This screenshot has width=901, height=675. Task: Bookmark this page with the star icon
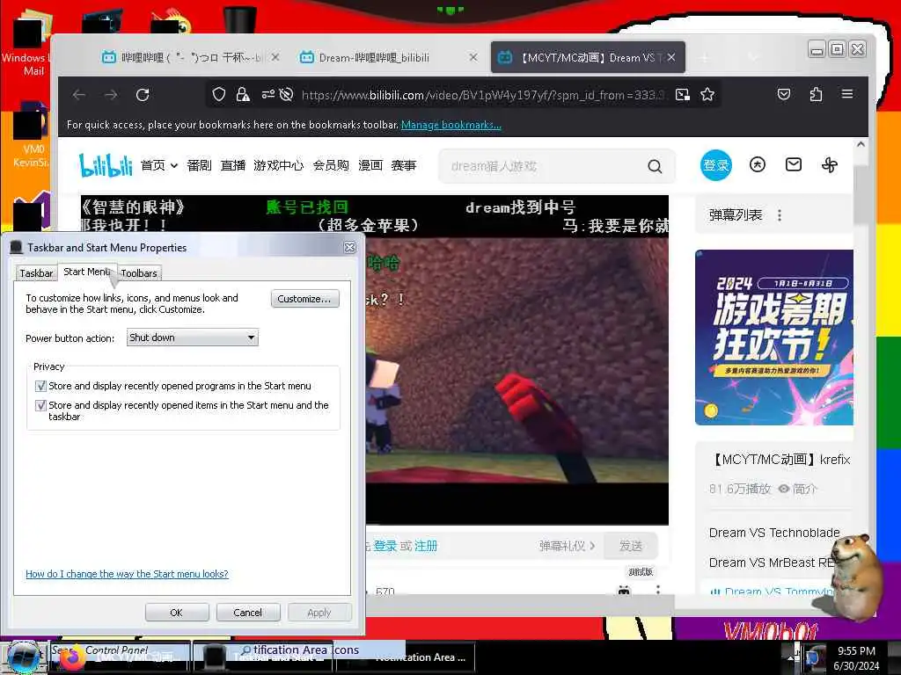coord(707,94)
